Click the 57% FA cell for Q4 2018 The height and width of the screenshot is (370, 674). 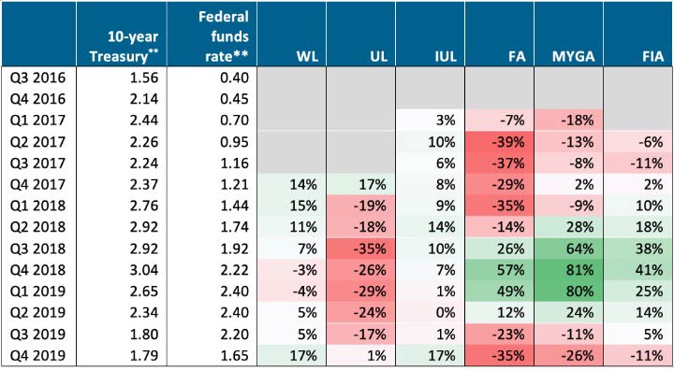pyautogui.click(x=500, y=270)
